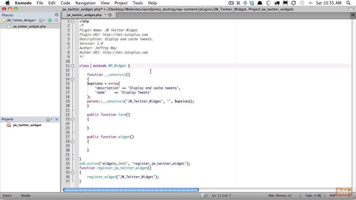Select jw_twitter_widget.php in Places file list
356x200 pixels.
(x=29, y=26)
